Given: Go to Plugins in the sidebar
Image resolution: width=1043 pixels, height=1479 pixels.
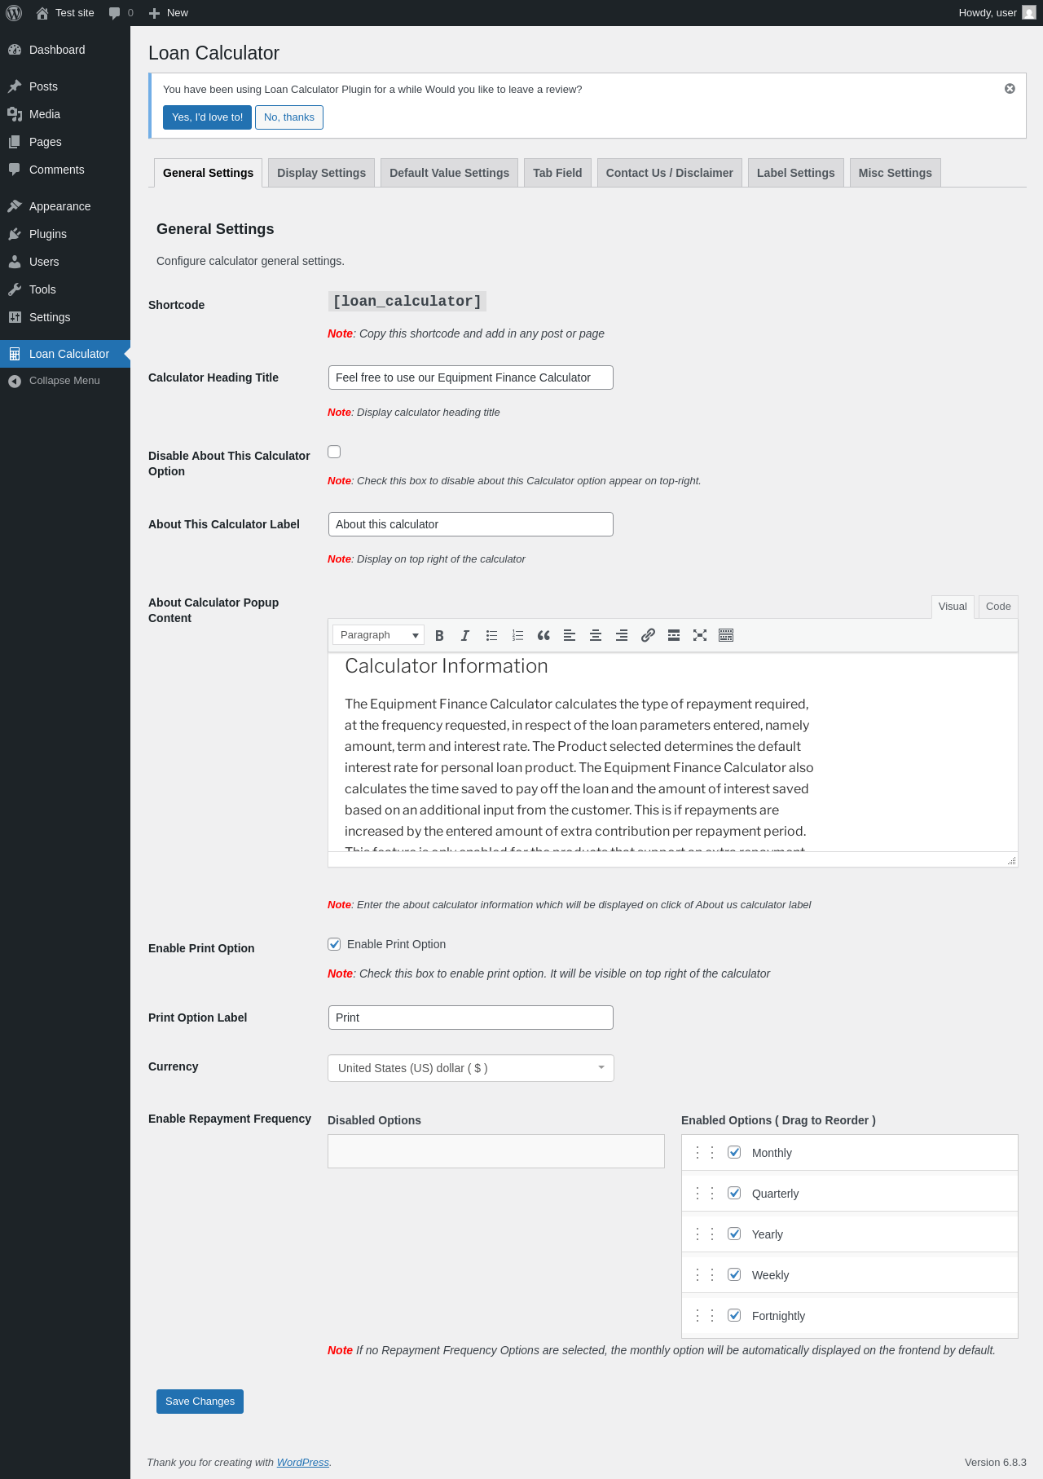Looking at the screenshot, I should pos(65,234).
